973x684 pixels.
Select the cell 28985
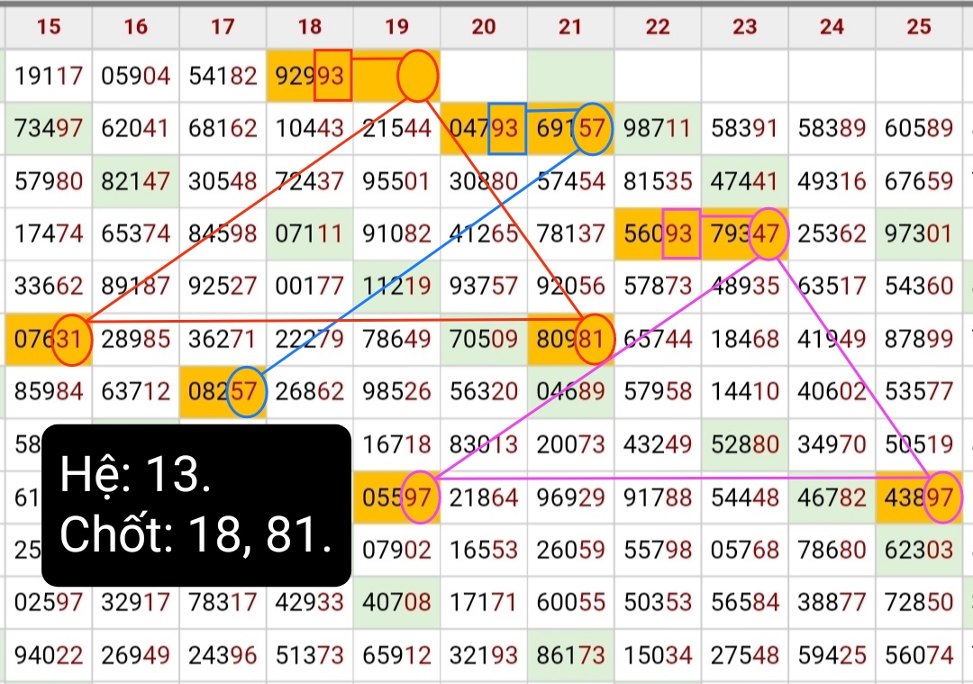135,340
